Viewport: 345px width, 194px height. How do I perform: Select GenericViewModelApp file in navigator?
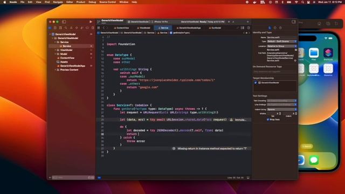pos(72,66)
